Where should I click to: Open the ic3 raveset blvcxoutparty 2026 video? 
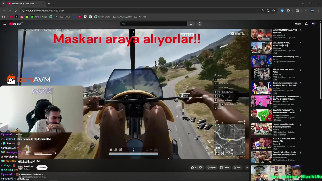(x=262, y=61)
